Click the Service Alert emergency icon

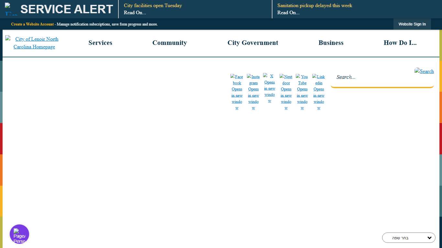click(11, 9)
